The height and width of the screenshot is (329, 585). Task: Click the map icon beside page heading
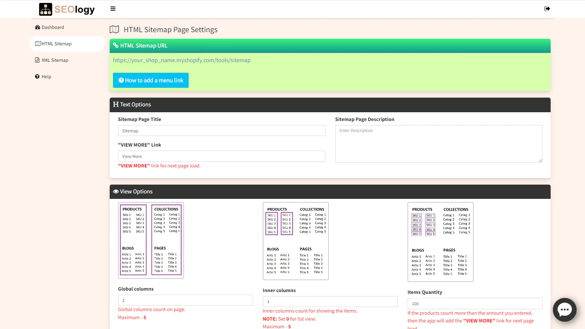click(114, 30)
